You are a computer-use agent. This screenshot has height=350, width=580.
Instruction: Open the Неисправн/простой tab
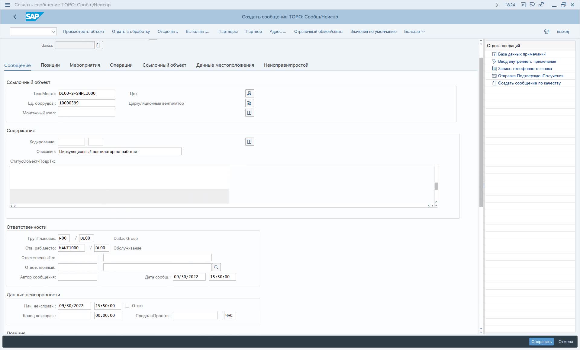coord(286,65)
